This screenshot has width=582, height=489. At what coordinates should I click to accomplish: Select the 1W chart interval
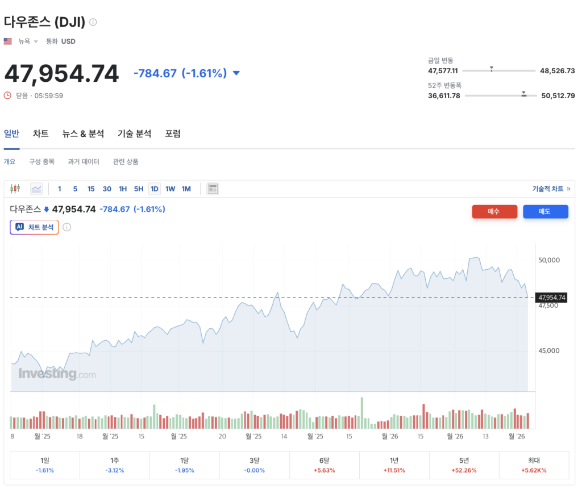[x=170, y=189]
